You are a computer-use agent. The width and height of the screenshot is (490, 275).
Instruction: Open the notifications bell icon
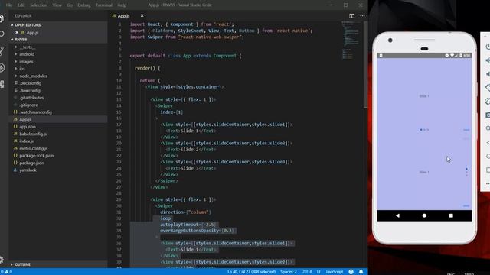tap(361, 272)
